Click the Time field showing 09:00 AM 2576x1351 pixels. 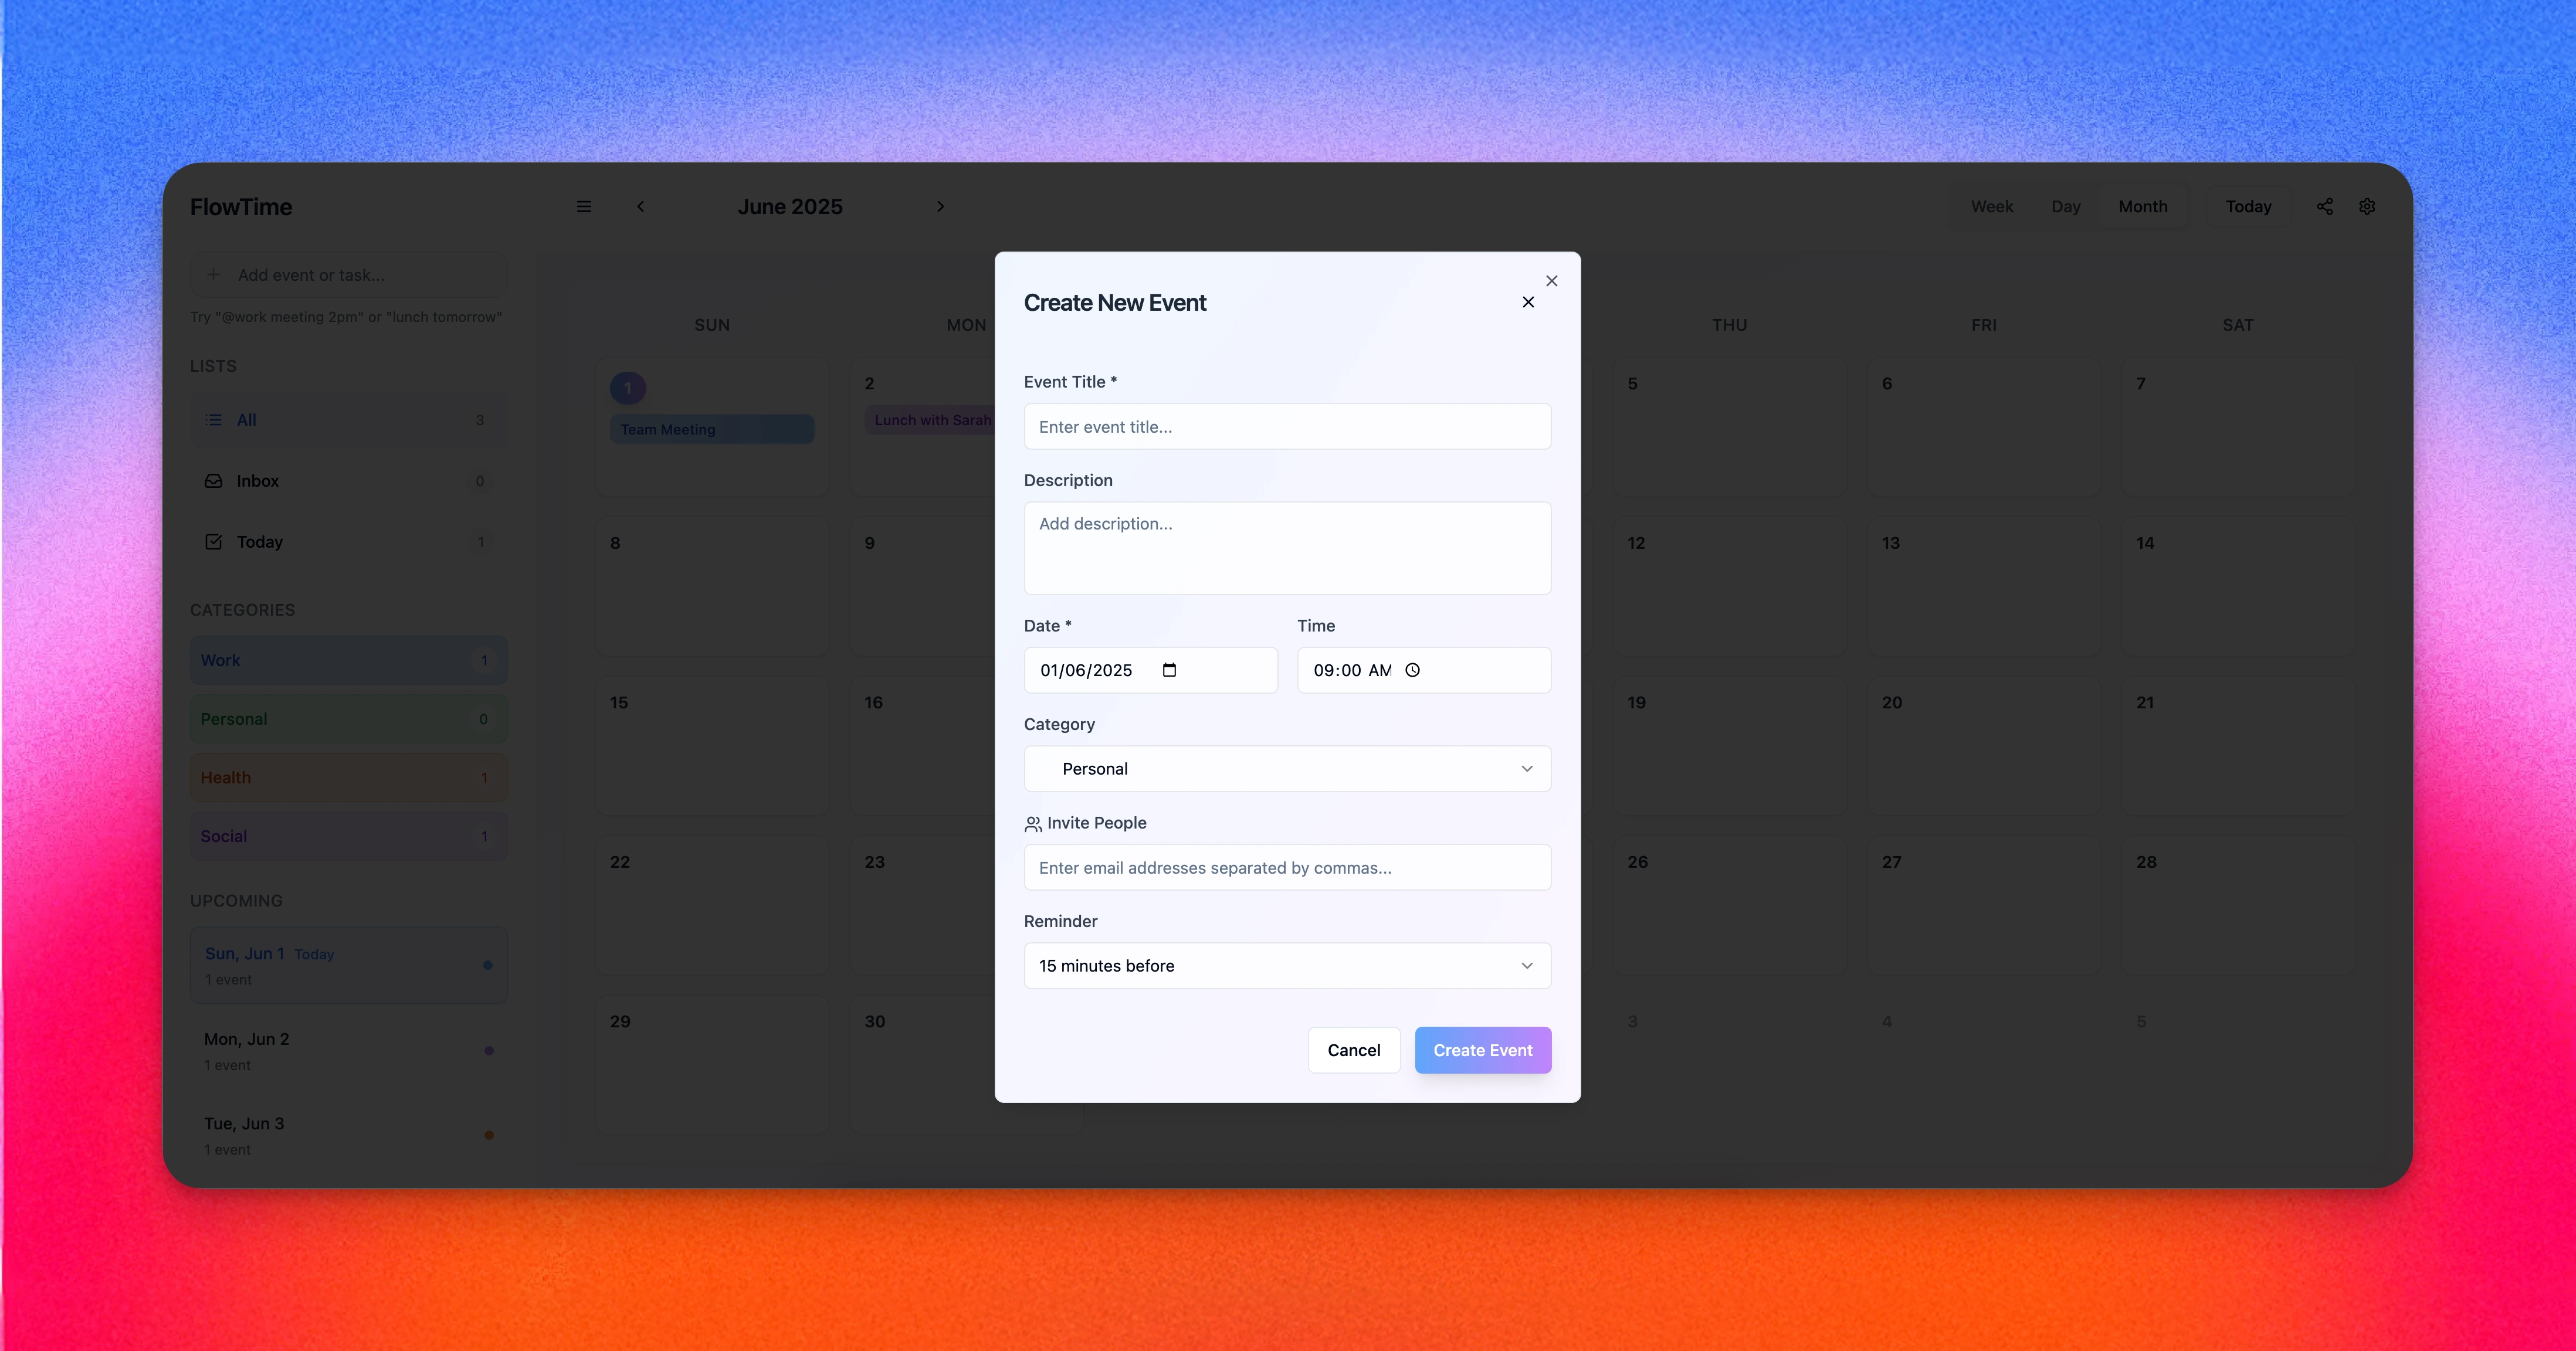pos(1424,670)
